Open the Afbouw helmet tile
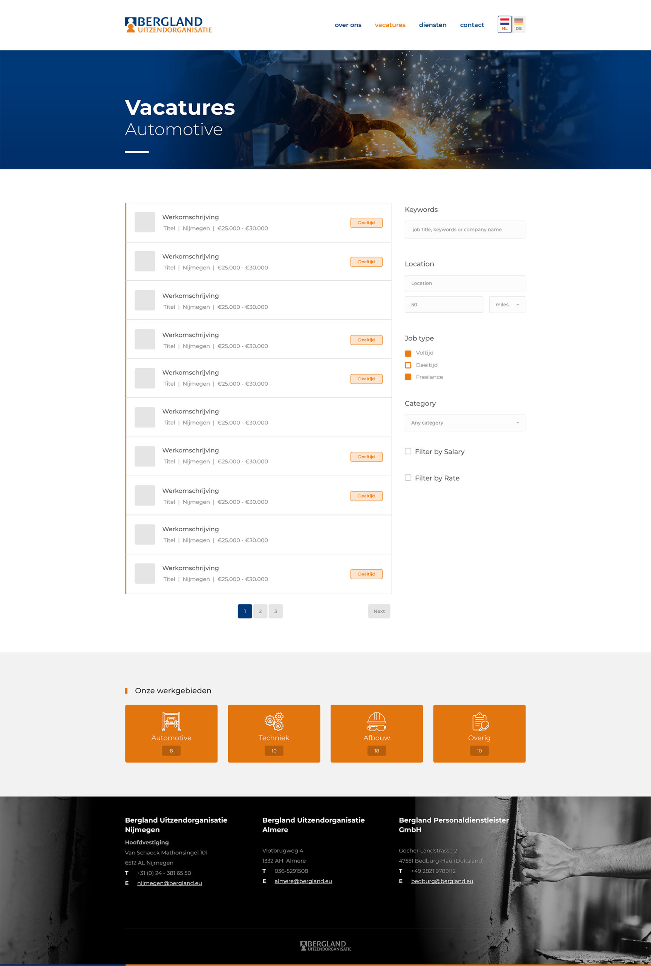This screenshot has width=651, height=966. (376, 733)
